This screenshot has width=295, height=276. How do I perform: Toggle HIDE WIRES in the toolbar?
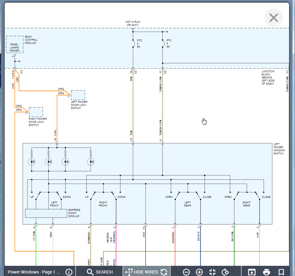point(142,272)
